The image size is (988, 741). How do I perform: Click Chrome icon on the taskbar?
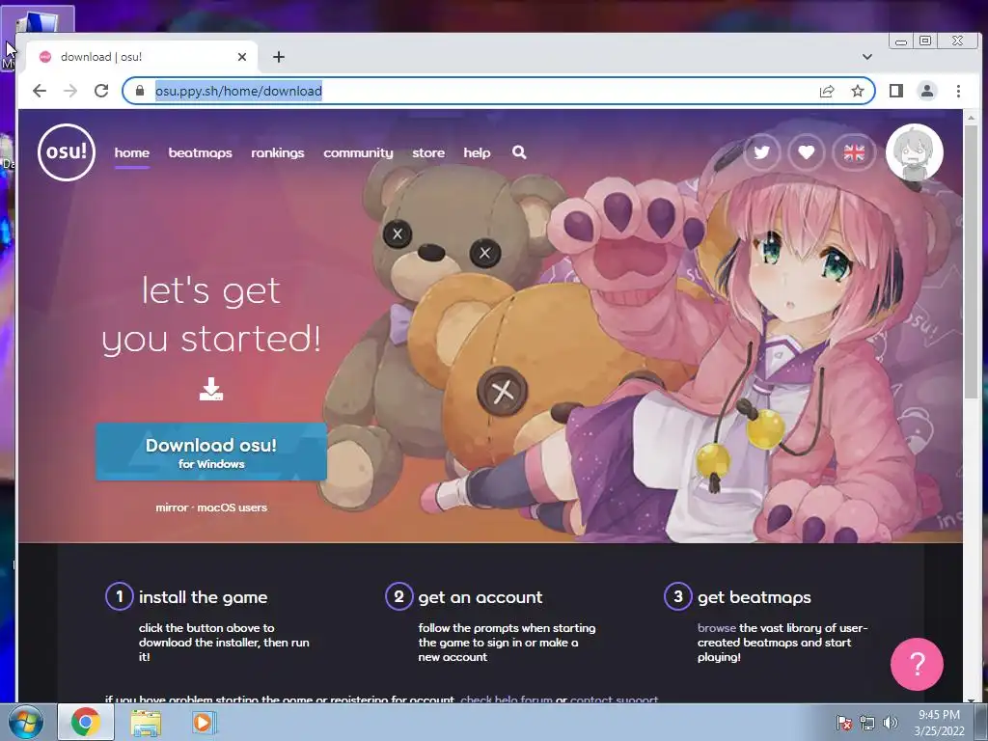[86, 722]
